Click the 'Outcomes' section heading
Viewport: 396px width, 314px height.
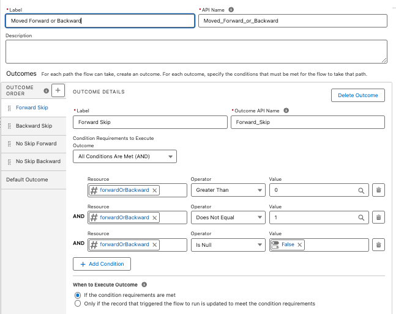(x=21, y=73)
